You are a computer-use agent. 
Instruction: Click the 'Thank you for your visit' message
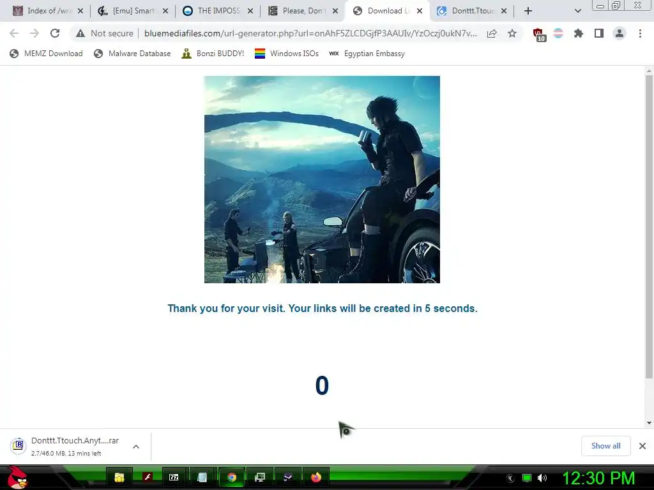coord(323,308)
